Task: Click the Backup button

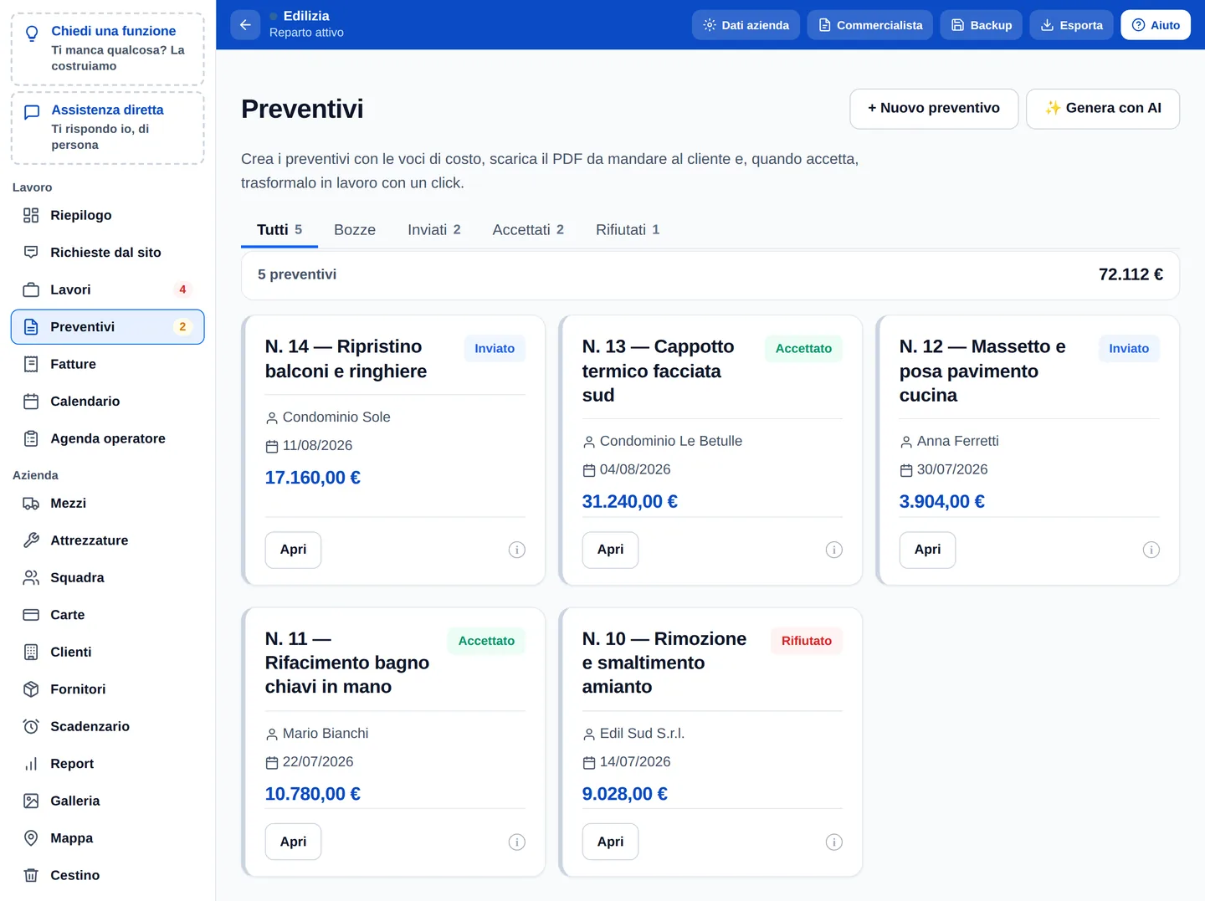Action: 982,25
